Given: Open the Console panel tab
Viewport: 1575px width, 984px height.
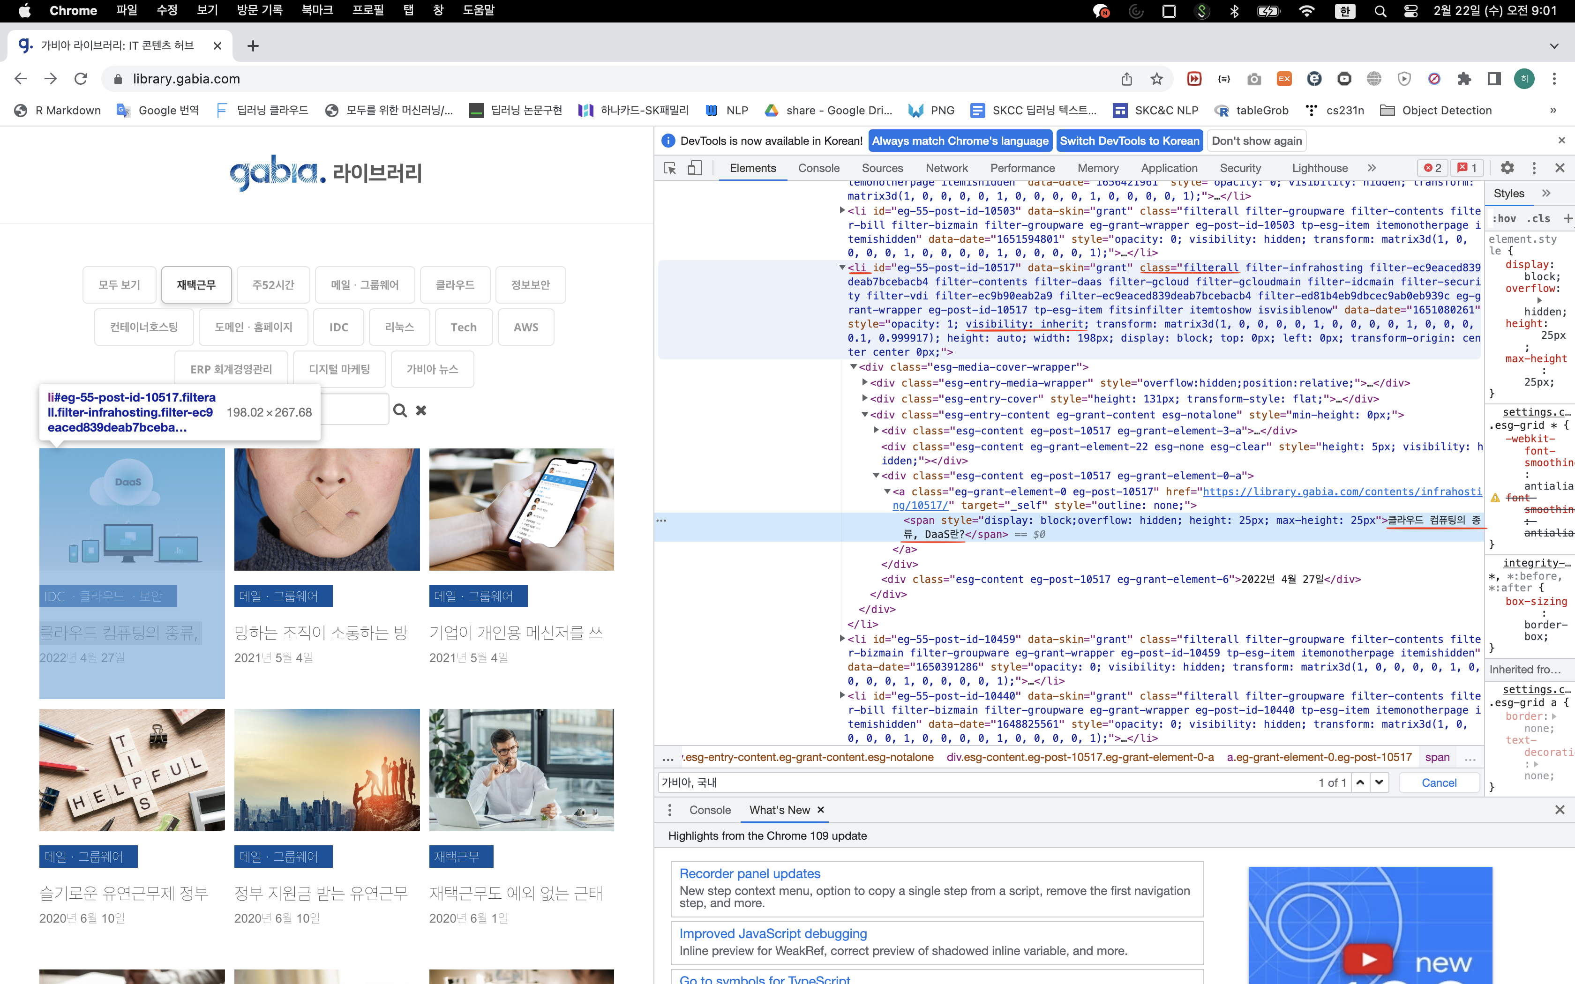Looking at the screenshot, I should click(818, 168).
